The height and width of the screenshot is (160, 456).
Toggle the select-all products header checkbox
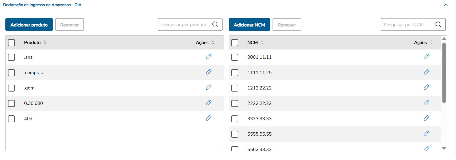pos(12,43)
